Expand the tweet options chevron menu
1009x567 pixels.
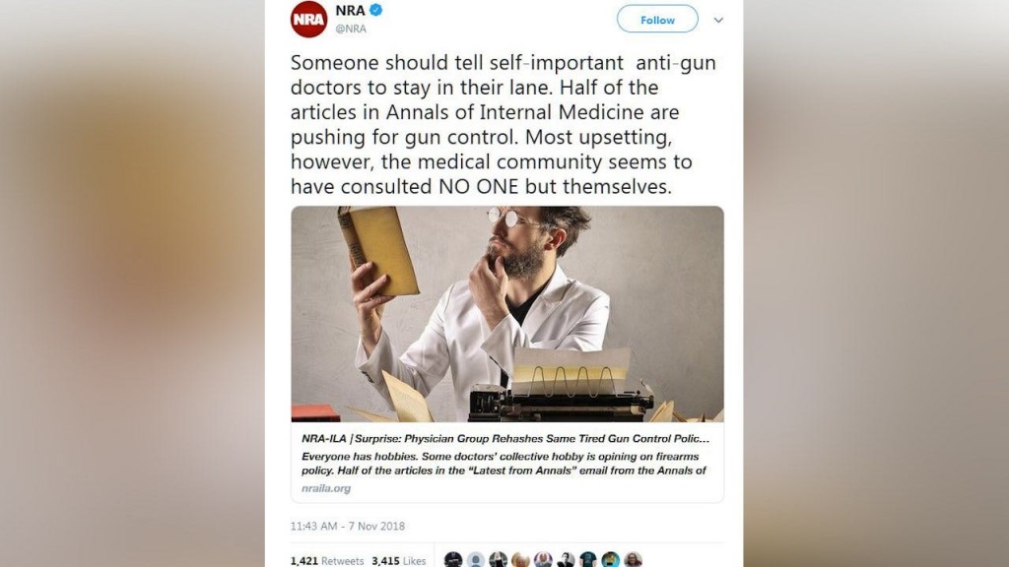(x=718, y=20)
